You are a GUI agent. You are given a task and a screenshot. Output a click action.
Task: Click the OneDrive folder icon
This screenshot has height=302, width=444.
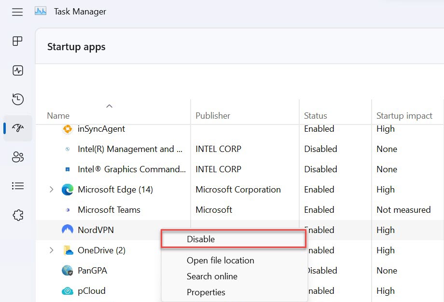[x=68, y=250]
